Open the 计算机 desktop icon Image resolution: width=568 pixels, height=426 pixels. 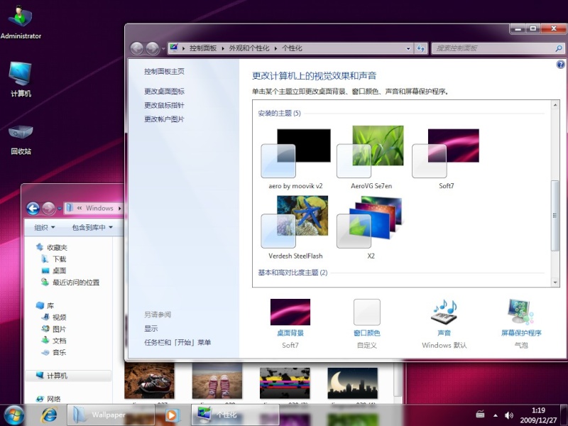(21, 80)
